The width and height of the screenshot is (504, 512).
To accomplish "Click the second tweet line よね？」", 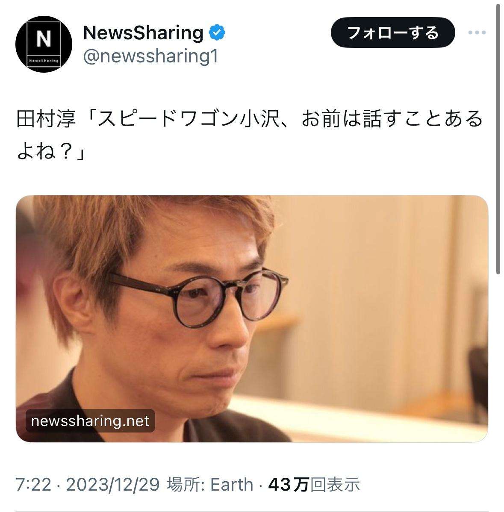I will [51, 151].
